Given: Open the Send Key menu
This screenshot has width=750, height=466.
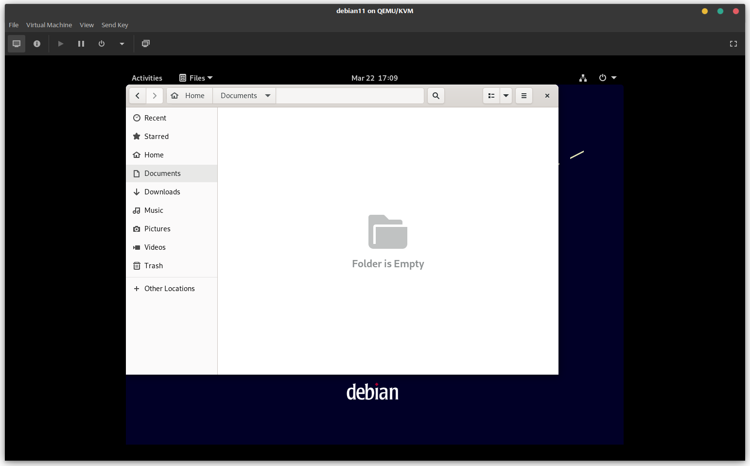Looking at the screenshot, I should 115,25.
